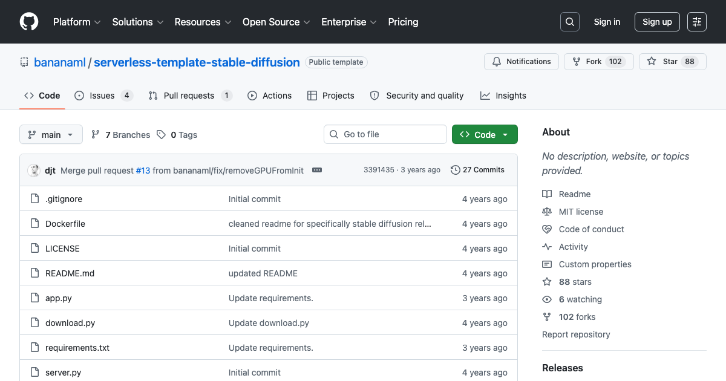The height and width of the screenshot is (381, 726).
Task: Open the appearance settings icon in header
Action: coord(697,22)
